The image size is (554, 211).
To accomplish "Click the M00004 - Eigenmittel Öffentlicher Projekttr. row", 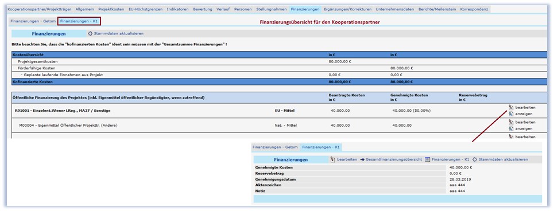I will 68,125.
